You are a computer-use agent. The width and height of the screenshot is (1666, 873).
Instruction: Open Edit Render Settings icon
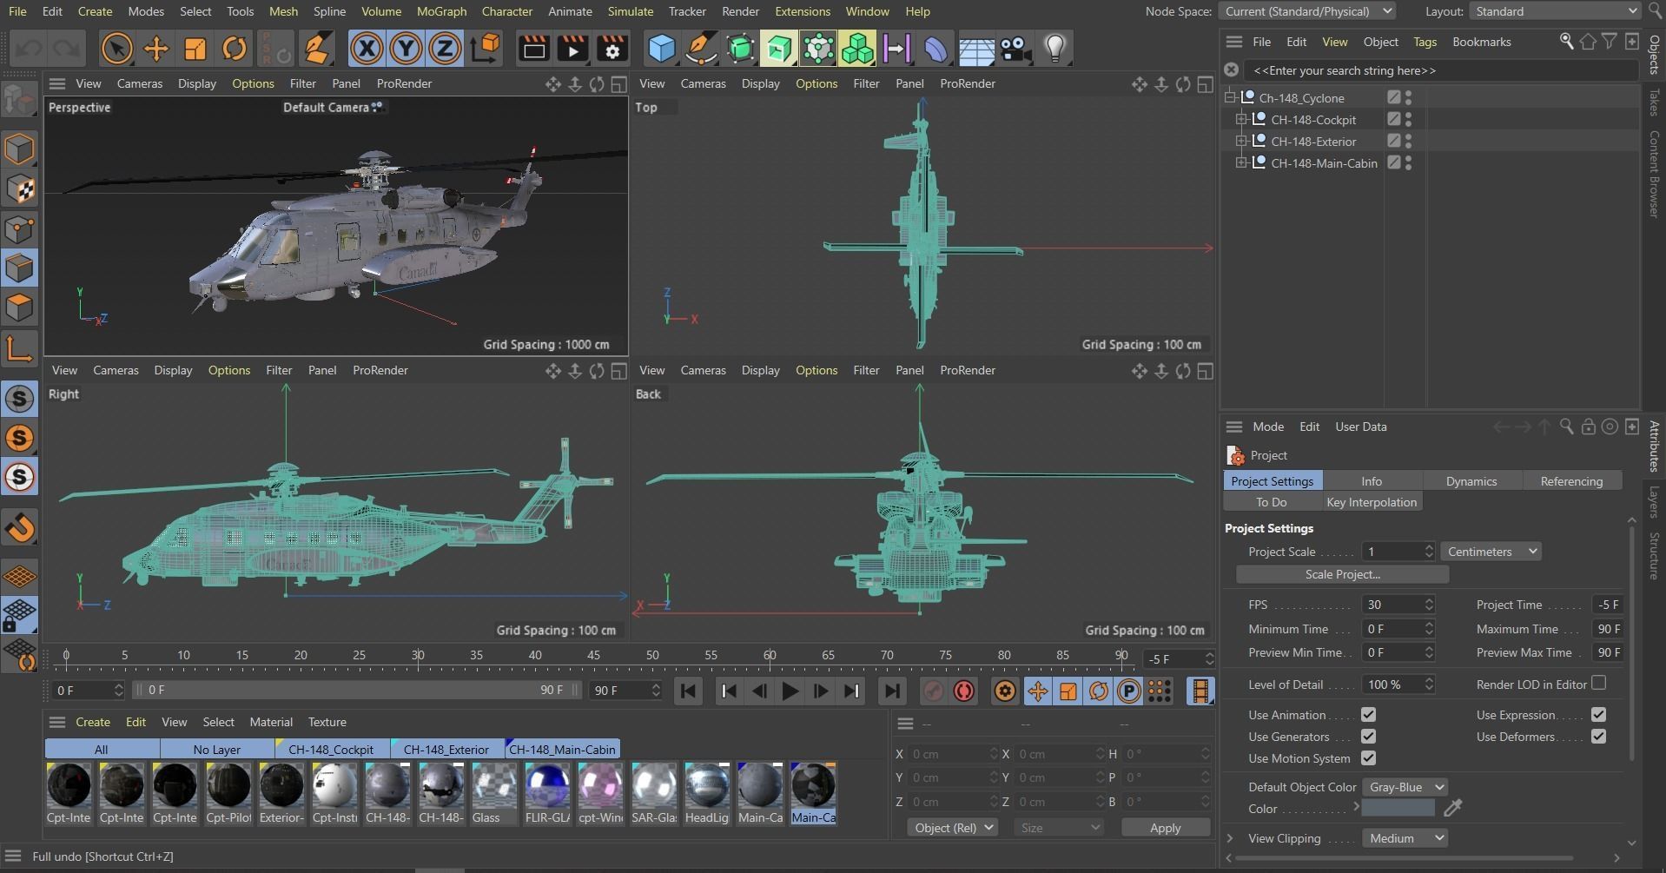click(612, 49)
